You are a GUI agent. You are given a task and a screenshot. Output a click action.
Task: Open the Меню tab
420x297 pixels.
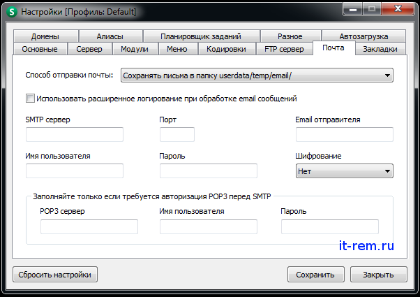coord(177,49)
